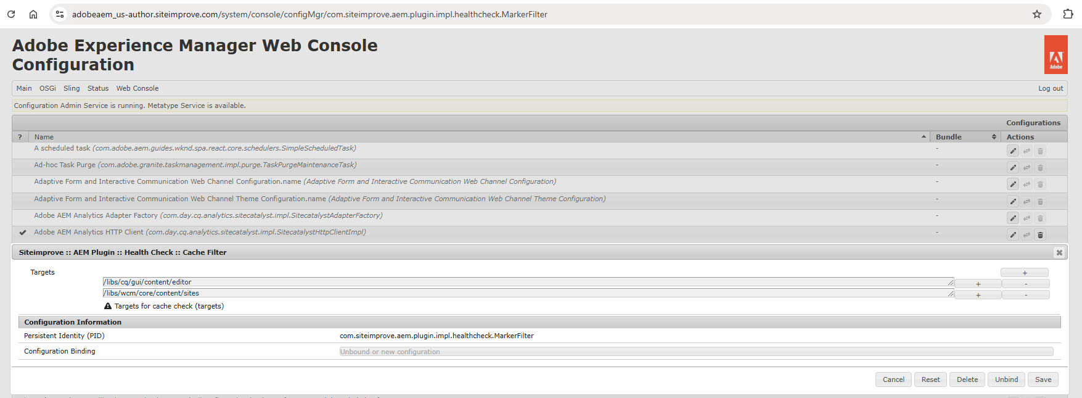The width and height of the screenshot is (1082, 398).
Task: Select the Persistent Identity PID value text
Action: [436, 336]
